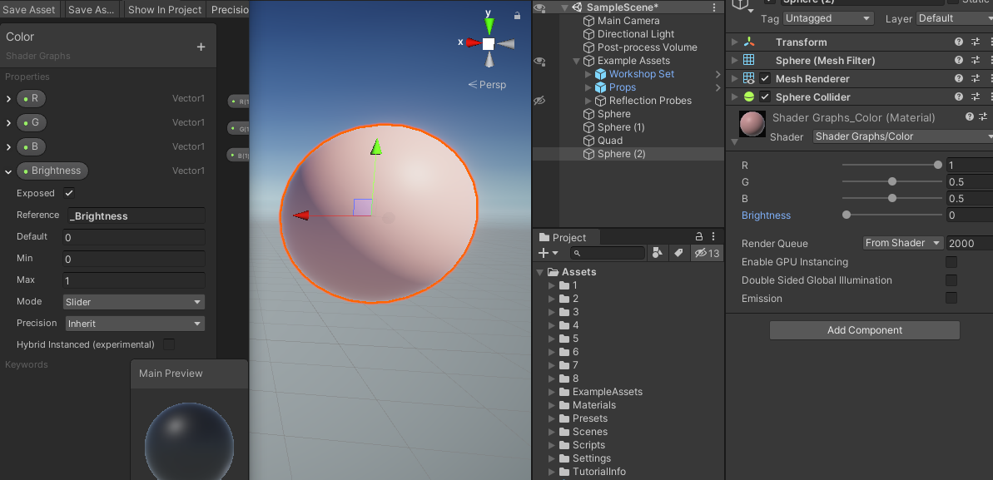Screen dimensions: 993x480
Task: Click the Transform component icon
Action: coord(749,42)
